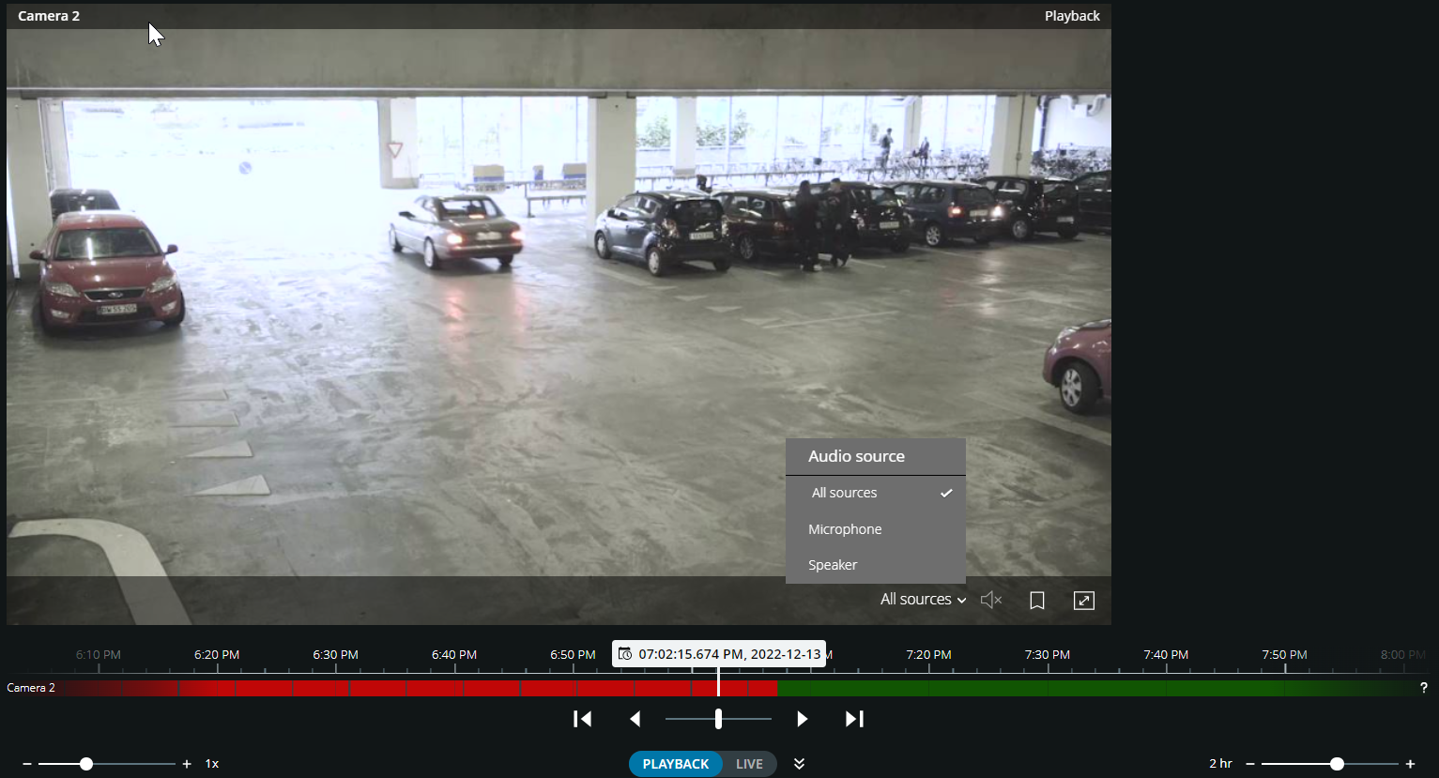Image resolution: width=1439 pixels, height=778 pixels.
Task: Unmute the camera audio speaker icon
Action: 990,600
